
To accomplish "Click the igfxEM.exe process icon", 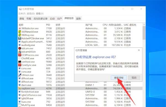I will pos(20,98).
